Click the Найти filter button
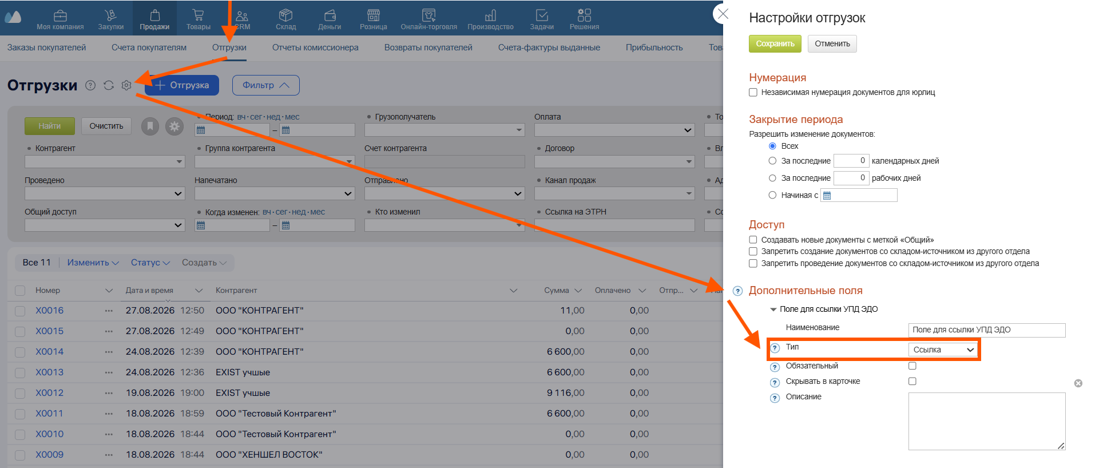This screenshot has height=468, width=1111. pos(50,126)
